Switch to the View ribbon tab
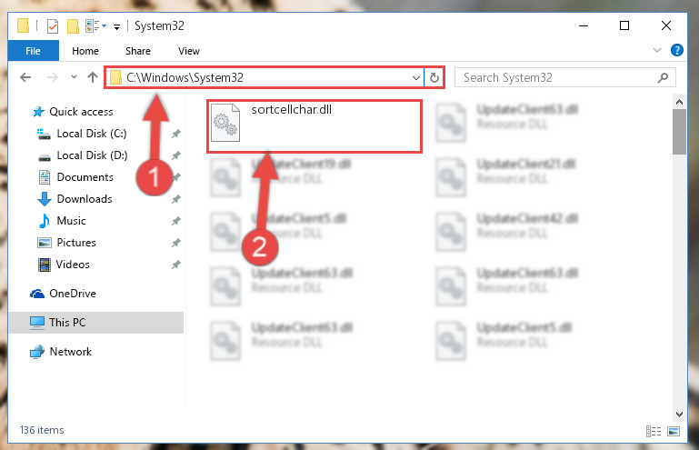The width and height of the screenshot is (699, 450). 189,51
